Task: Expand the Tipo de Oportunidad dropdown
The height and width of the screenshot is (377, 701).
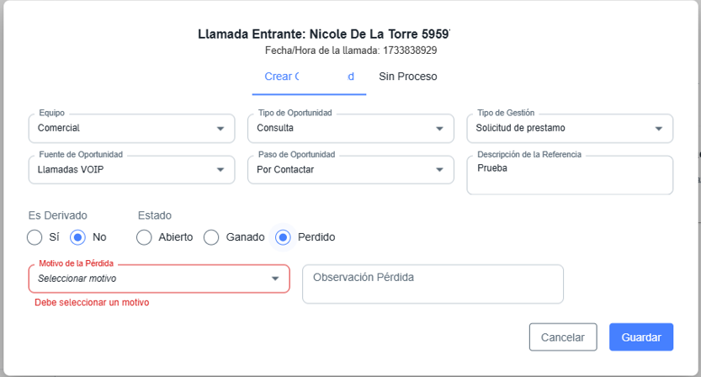Action: [x=439, y=129]
